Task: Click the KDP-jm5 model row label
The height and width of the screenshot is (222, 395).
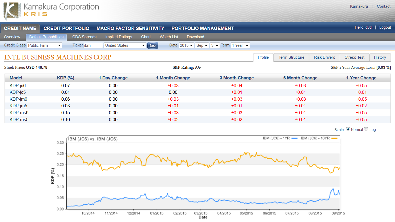Action: tap(18, 106)
